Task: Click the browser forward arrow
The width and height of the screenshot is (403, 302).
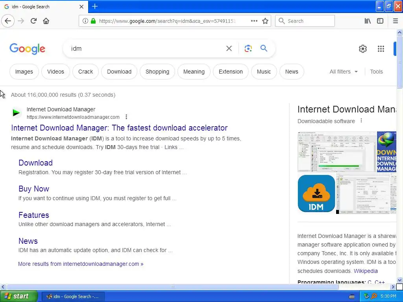Action: [21, 21]
